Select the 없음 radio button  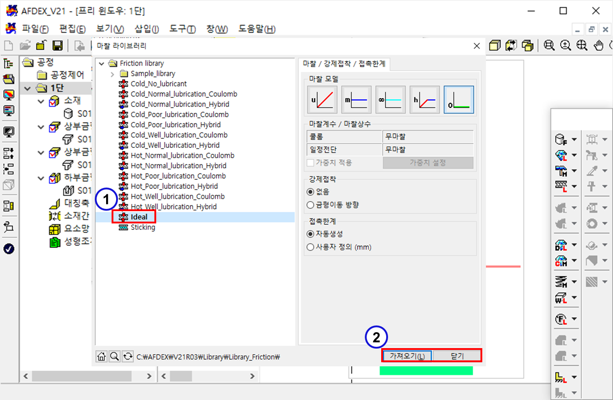click(311, 192)
